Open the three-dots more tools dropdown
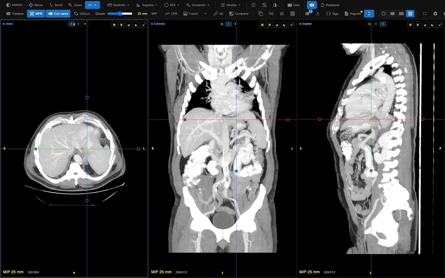The image size is (445, 278). pyautogui.click(x=92, y=5)
